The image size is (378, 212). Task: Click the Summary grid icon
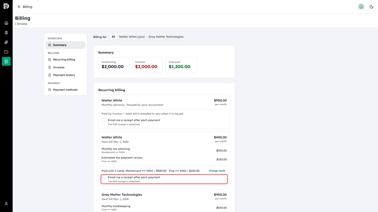coord(50,45)
